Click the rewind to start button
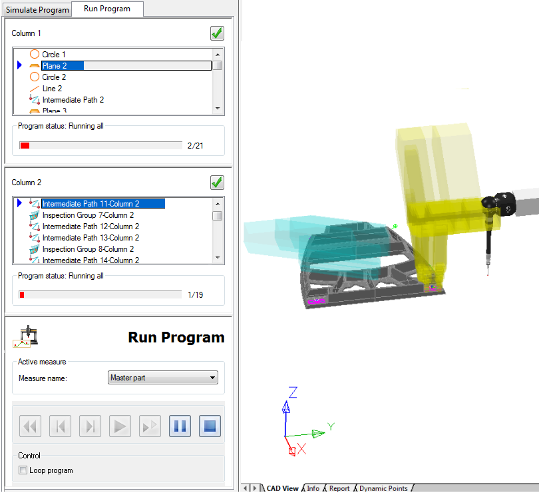 [30, 426]
